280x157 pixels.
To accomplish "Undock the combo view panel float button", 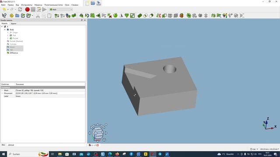I will pyautogui.click(x=82, y=20).
